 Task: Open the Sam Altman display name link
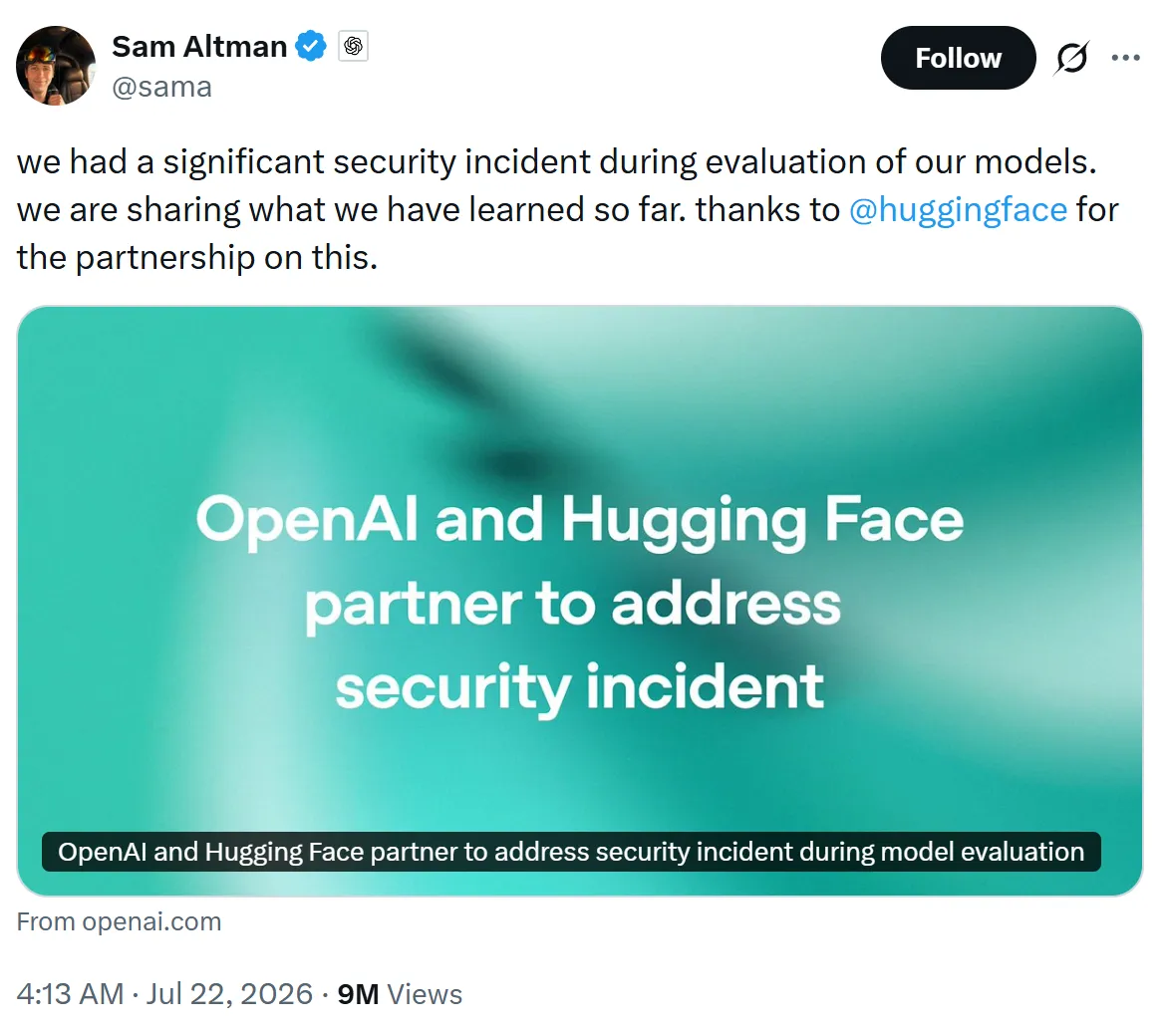tap(199, 46)
